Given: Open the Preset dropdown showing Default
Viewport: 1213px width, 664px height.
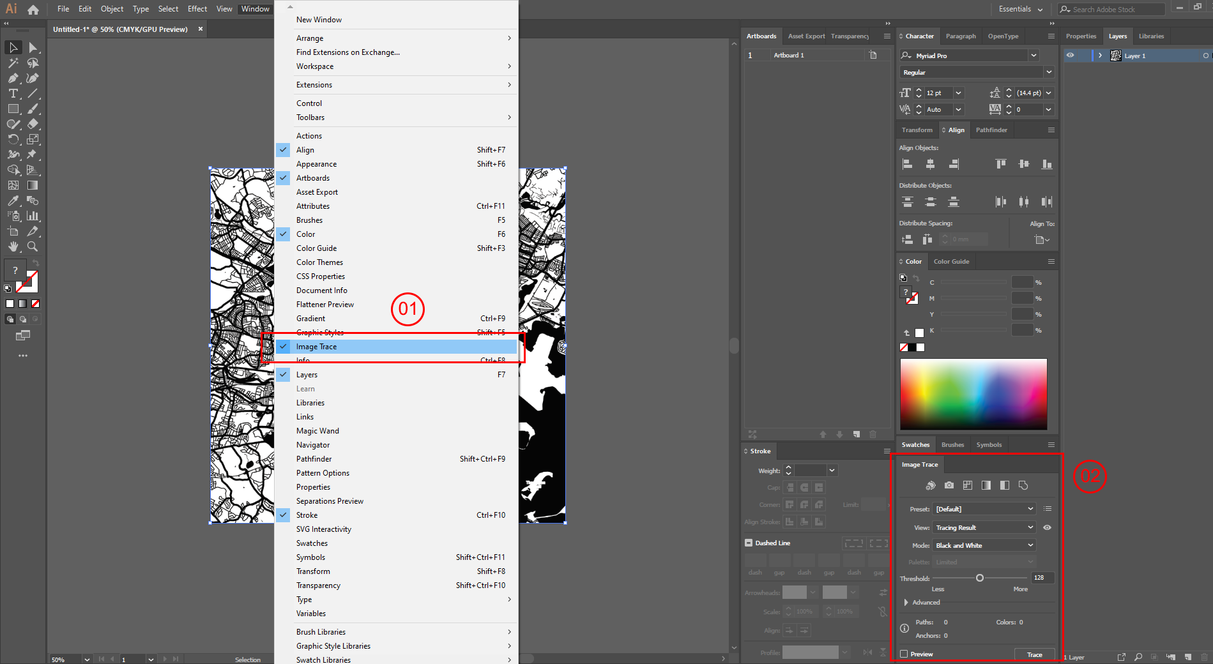Looking at the screenshot, I should (x=984, y=509).
